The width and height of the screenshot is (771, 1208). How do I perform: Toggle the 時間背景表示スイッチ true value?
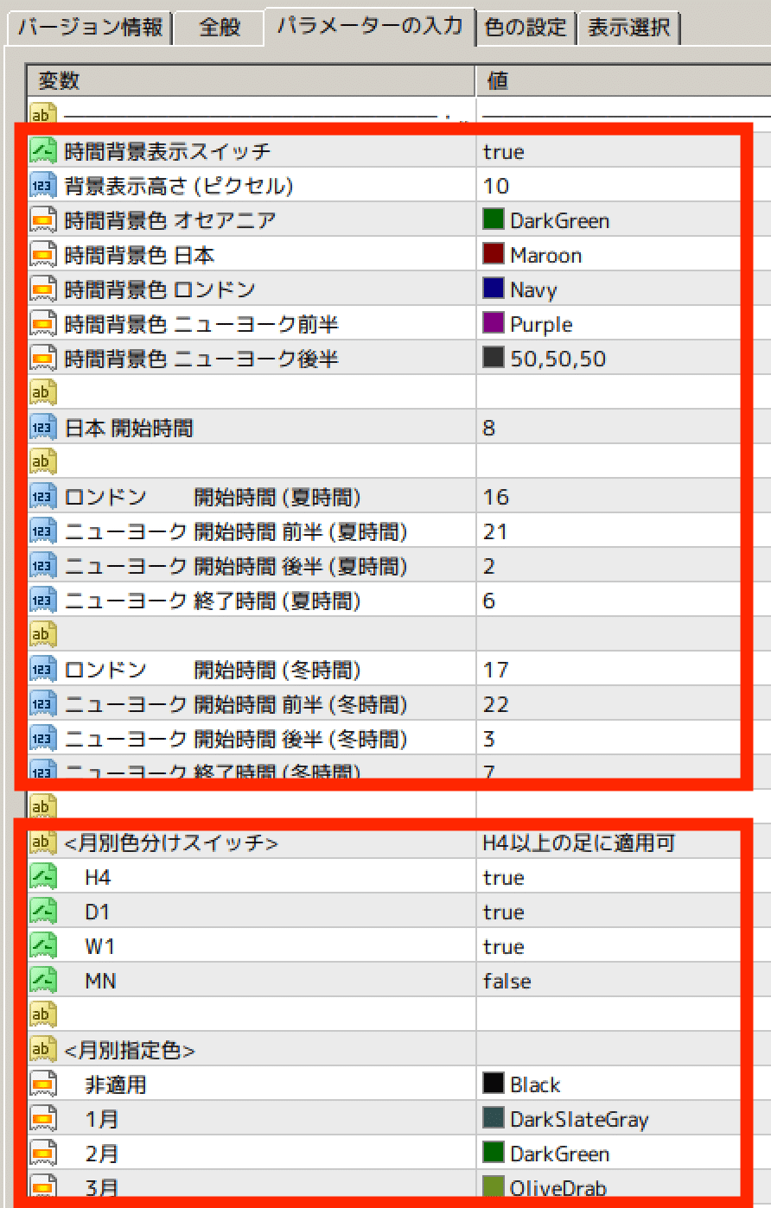[x=504, y=152]
